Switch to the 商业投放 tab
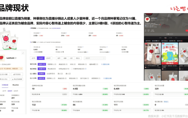Screen dimensions: 188x118 tap(16, 85)
